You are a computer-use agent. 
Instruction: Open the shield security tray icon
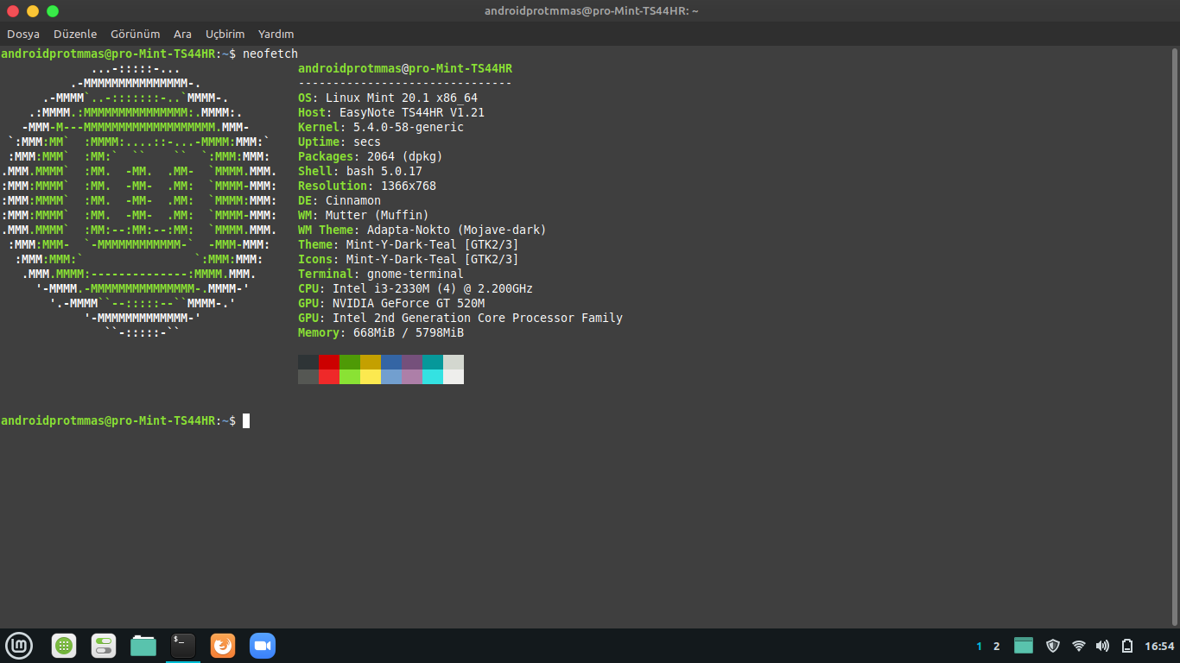coord(1052,646)
